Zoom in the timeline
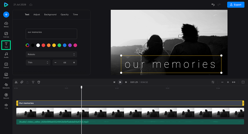Viewport: 248px width, 134px height. point(228,82)
